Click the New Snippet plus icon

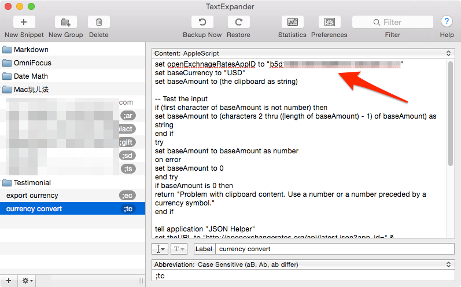pos(24,22)
